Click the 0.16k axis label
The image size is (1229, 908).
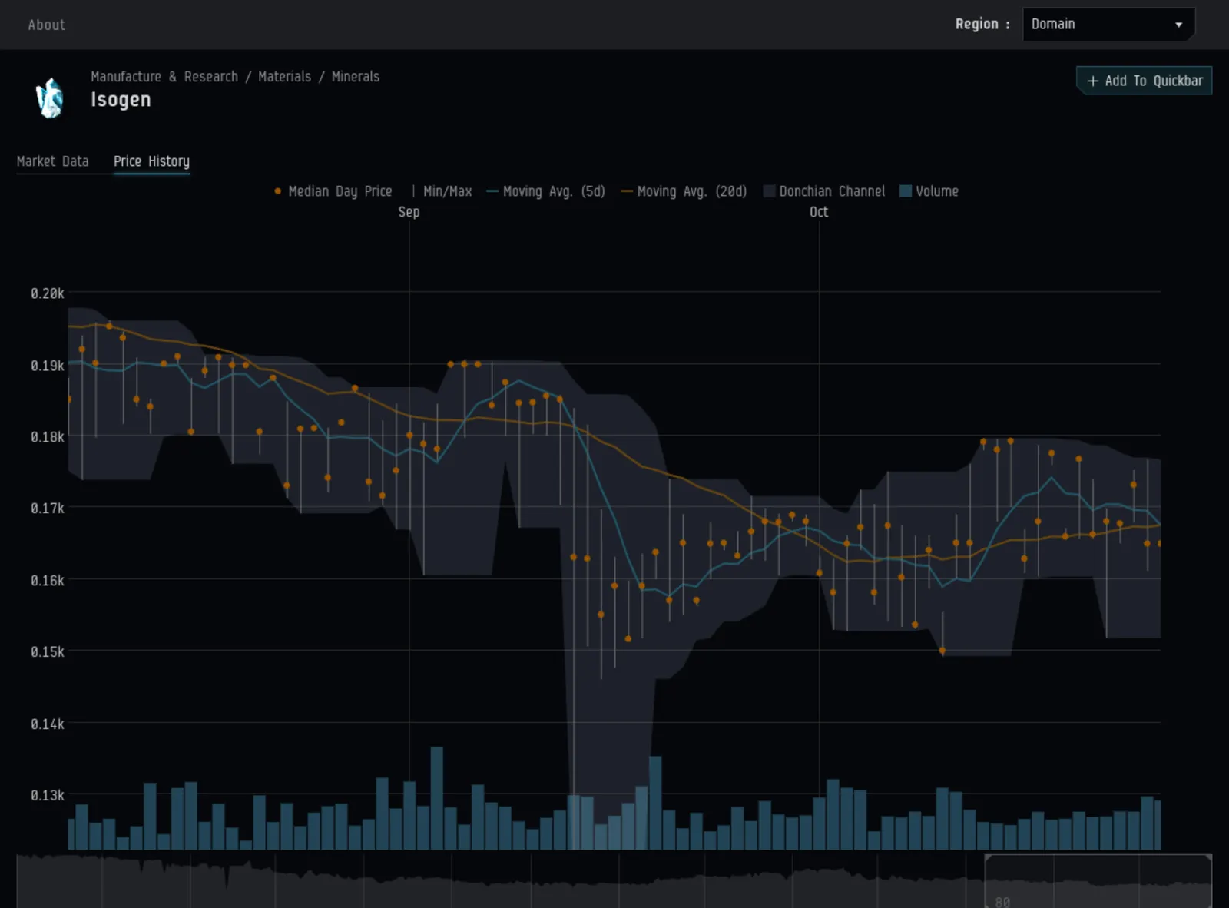click(48, 581)
